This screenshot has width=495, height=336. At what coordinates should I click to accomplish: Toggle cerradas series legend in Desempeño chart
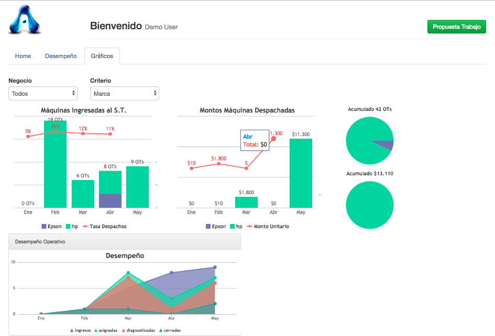[x=170, y=330]
